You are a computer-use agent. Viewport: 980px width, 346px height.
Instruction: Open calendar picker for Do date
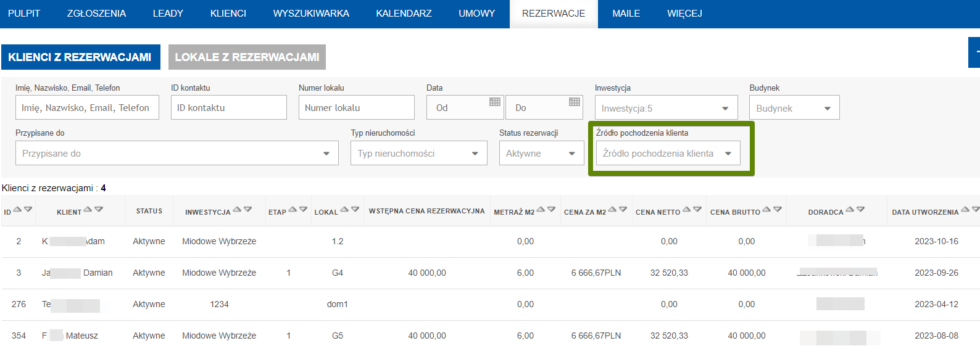575,102
